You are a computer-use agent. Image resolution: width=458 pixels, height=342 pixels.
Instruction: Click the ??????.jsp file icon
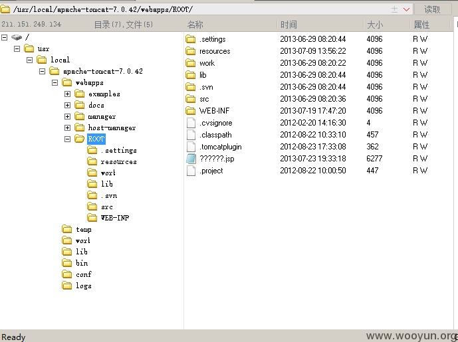191,159
